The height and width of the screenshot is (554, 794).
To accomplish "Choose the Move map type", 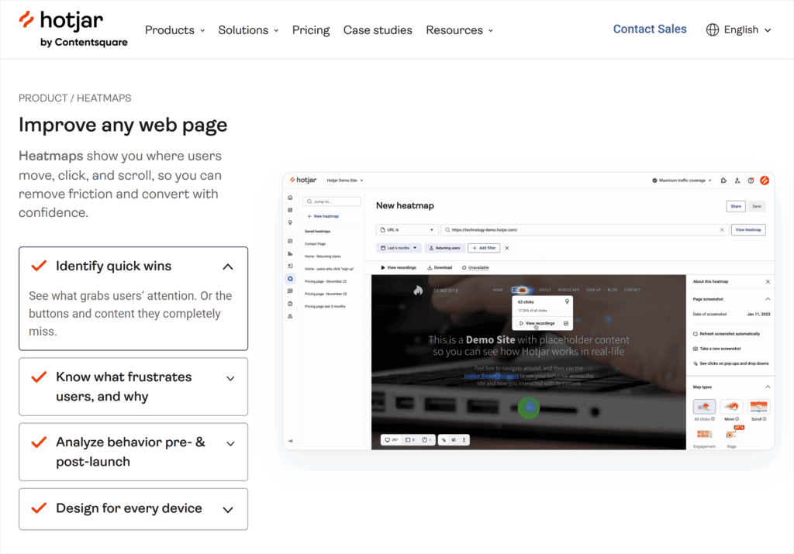I will coord(731,407).
